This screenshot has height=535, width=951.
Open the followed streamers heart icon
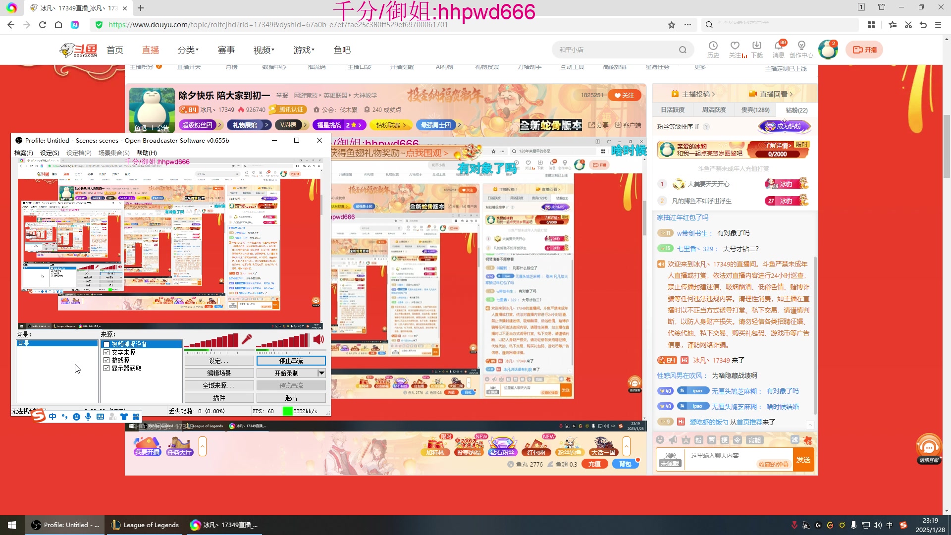(735, 46)
